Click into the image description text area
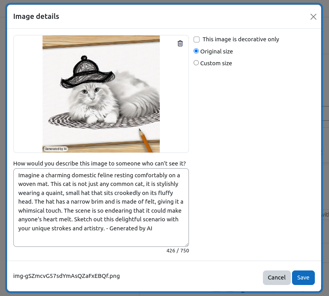 [x=101, y=208]
